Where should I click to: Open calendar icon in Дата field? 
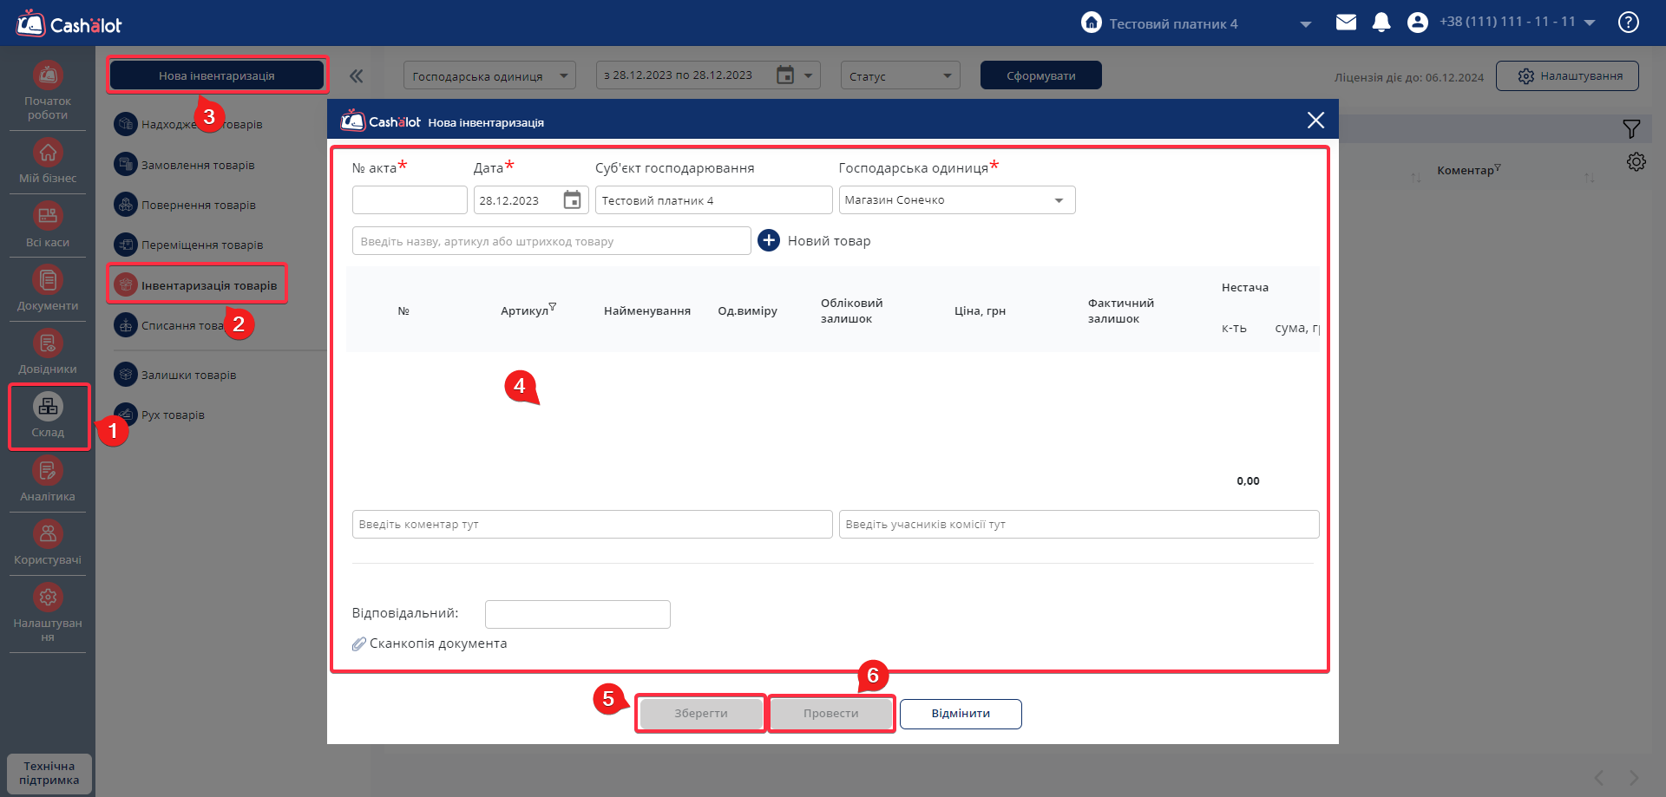click(572, 200)
